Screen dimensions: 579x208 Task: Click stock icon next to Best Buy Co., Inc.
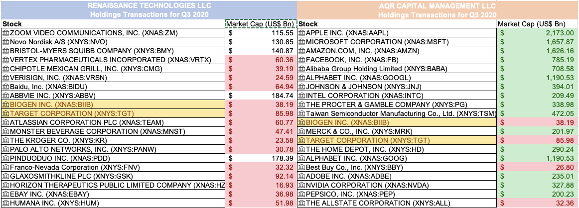tap(301, 167)
